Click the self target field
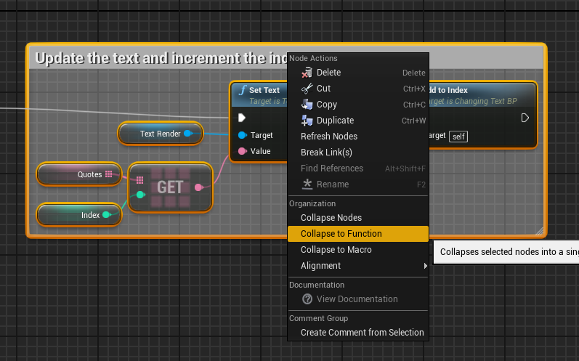This screenshot has height=361, width=579. point(458,137)
